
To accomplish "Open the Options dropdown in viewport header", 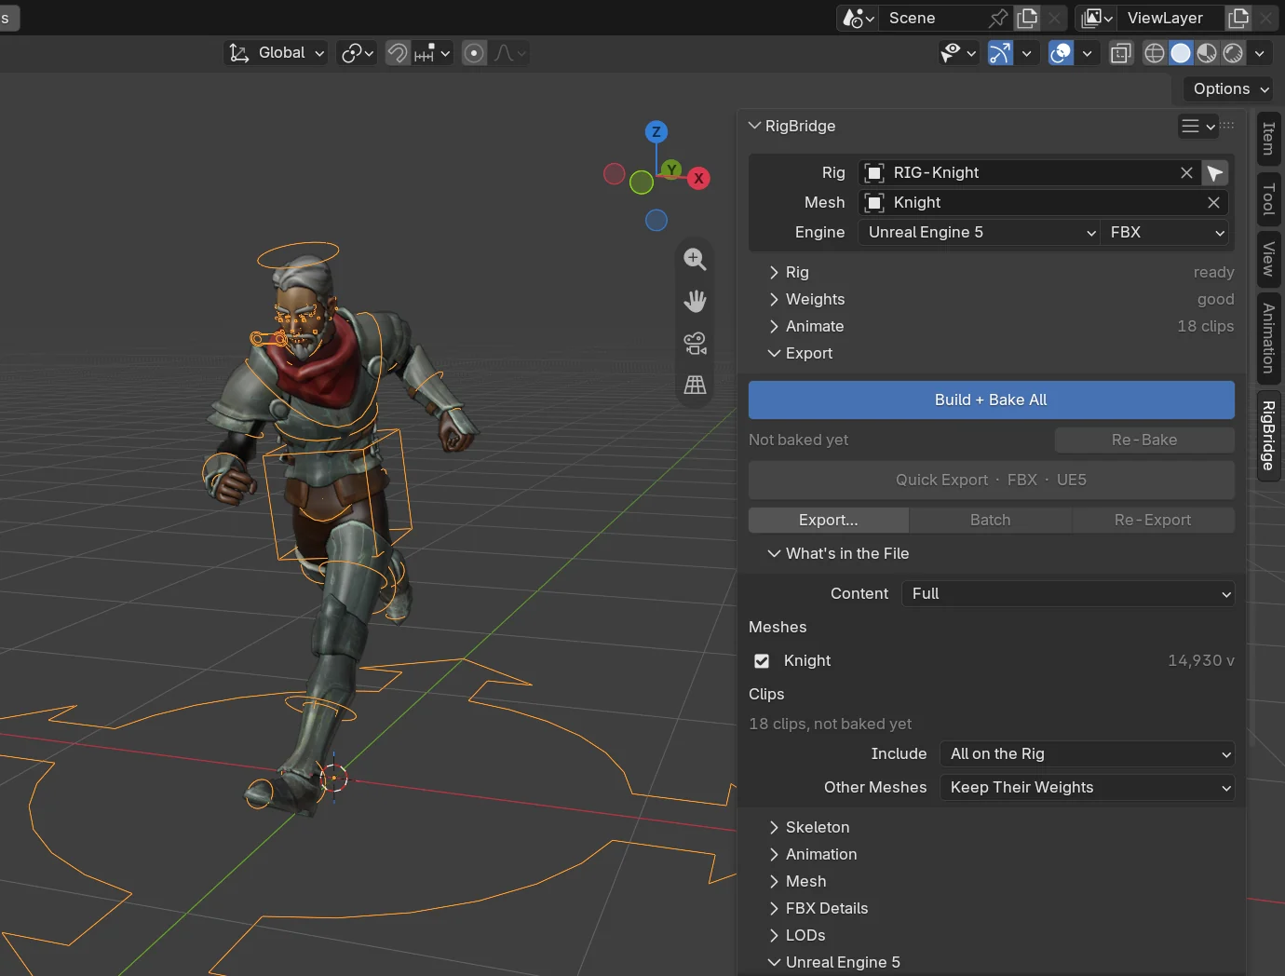I will click(1231, 89).
